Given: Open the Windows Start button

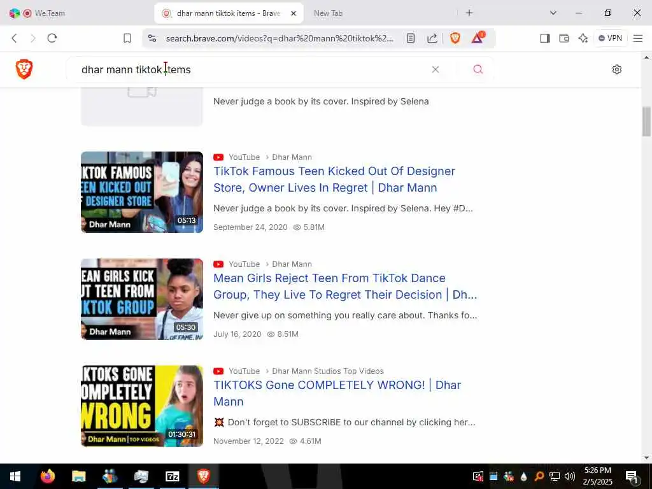Looking at the screenshot, I should 15,476.
